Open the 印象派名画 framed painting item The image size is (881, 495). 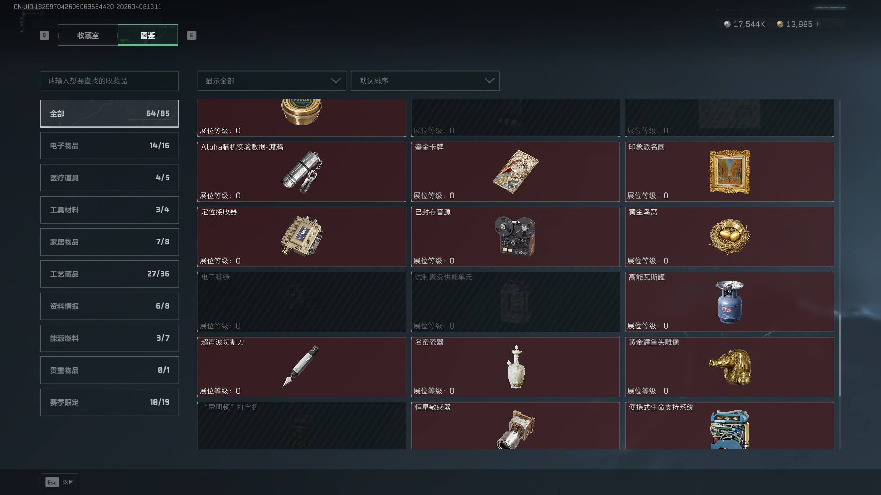point(729,172)
